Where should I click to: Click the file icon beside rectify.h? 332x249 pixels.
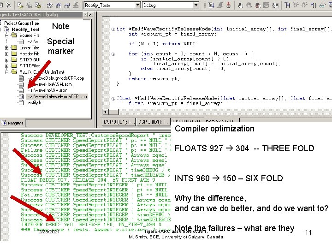tap(21, 103)
